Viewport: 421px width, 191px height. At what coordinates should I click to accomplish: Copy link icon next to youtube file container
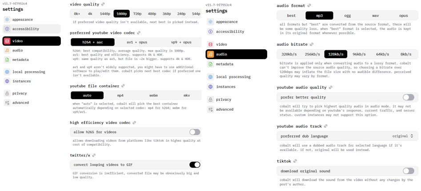pos(123,86)
